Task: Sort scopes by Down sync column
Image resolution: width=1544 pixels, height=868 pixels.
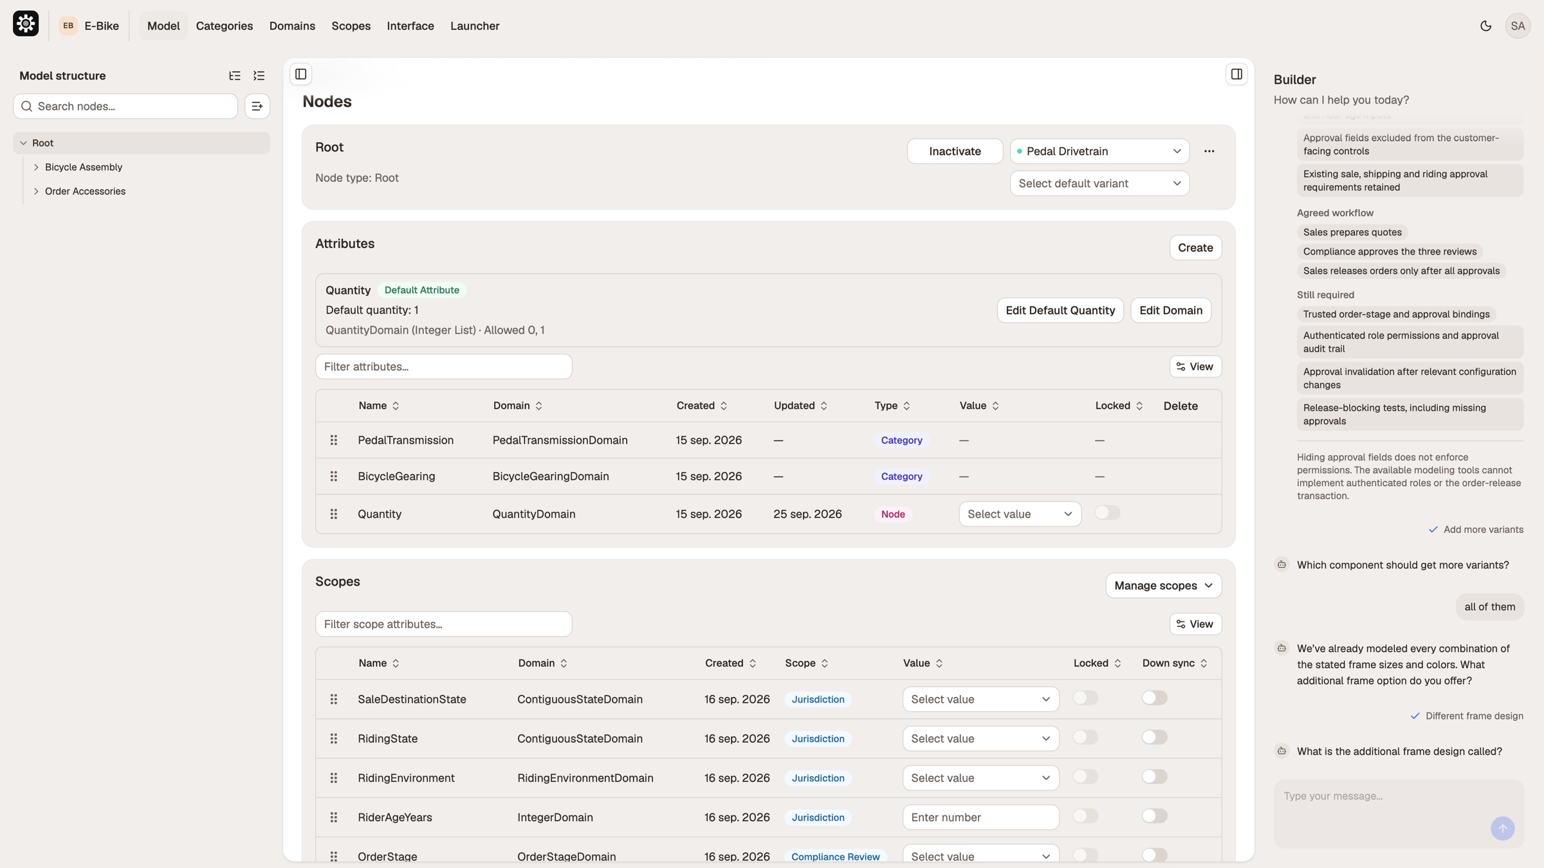Action: pos(1175,663)
